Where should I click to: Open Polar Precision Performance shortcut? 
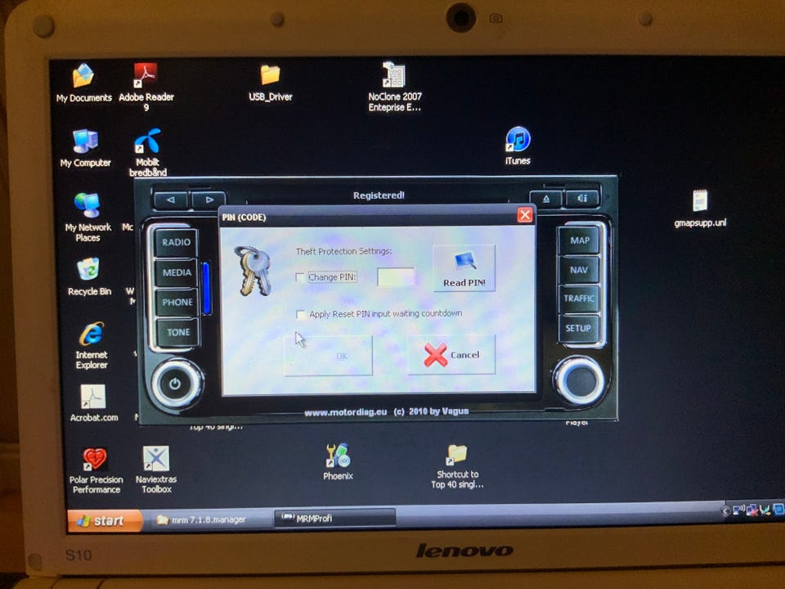pyautogui.click(x=96, y=470)
